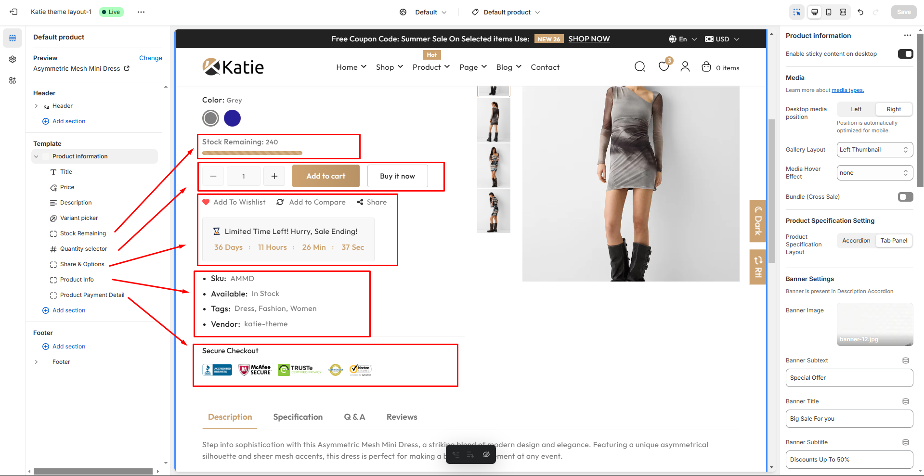Open the banner-12.jpg image thumbnail
The height and width of the screenshot is (476, 924).
(x=874, y=324)
